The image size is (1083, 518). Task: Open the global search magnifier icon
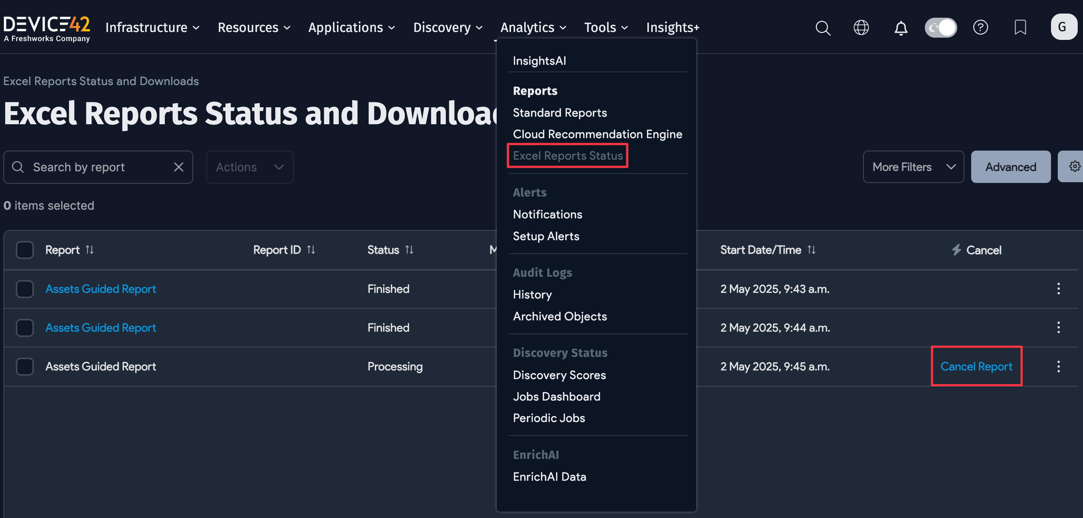click(823, 28)
